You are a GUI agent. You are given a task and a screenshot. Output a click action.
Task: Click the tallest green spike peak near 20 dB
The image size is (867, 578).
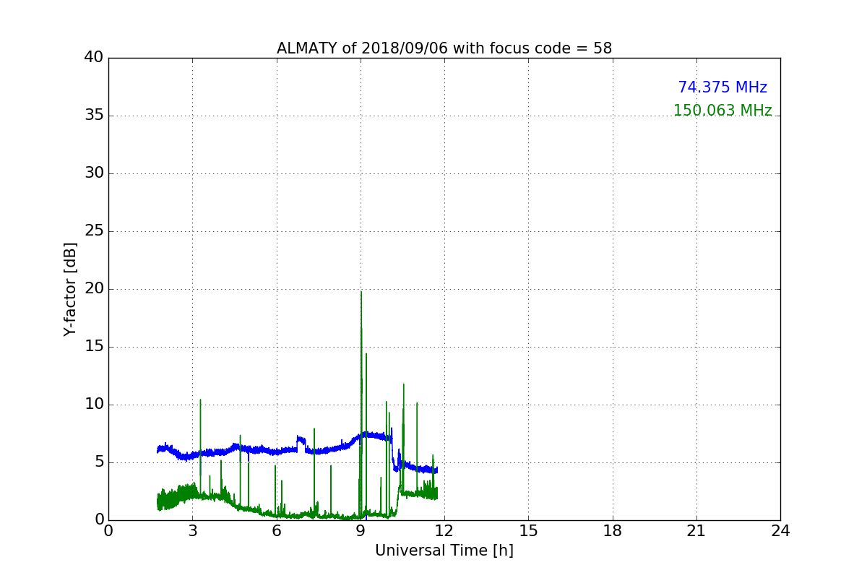361,292
